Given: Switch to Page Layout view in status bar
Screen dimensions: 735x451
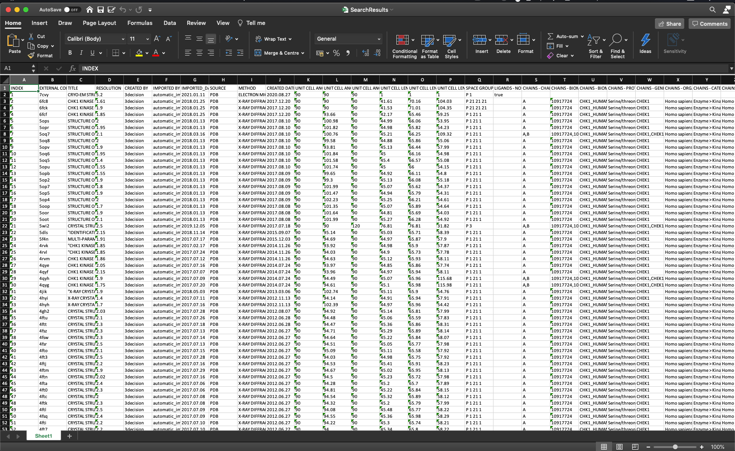Looking at the screenshot, I should tap(619, 447).
